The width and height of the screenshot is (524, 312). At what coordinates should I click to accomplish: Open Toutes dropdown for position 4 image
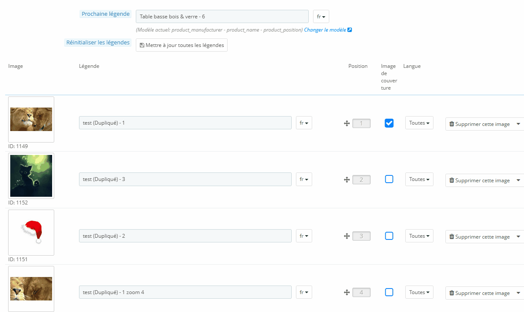tap(419, 292)
